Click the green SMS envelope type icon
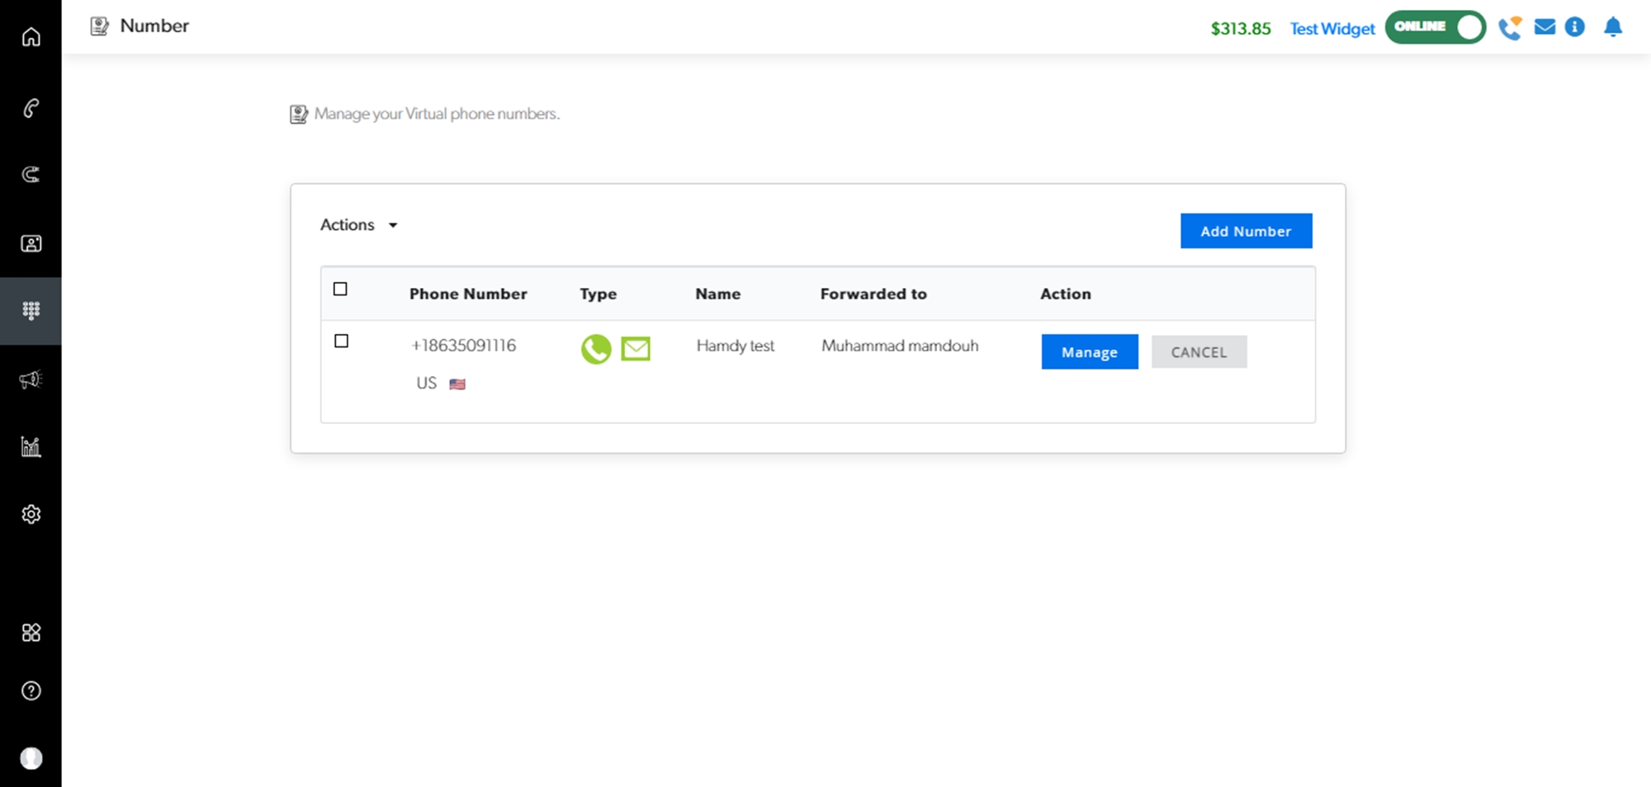Viewport: 1651px width, 787px height. (x=635, y=349)
